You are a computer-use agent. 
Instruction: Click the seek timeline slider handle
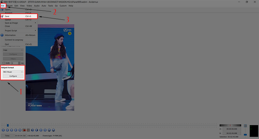coord(8,125)
